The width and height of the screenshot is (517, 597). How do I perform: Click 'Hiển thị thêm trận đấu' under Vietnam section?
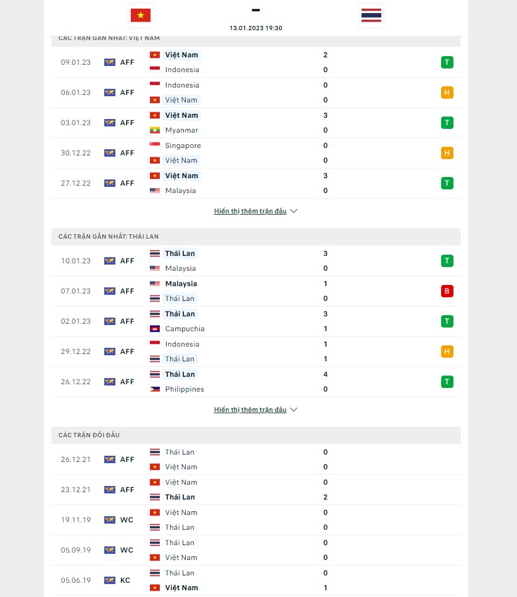[250, 211]
